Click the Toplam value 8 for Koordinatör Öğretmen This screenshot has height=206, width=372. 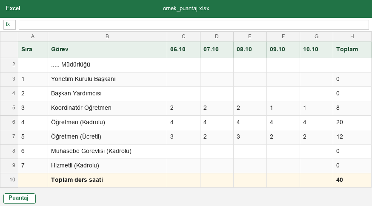pyautogui.click(x=352, y=108)
